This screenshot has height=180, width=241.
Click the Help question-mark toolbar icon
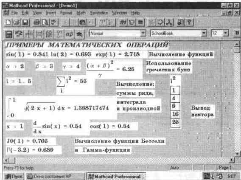point(189,22)
